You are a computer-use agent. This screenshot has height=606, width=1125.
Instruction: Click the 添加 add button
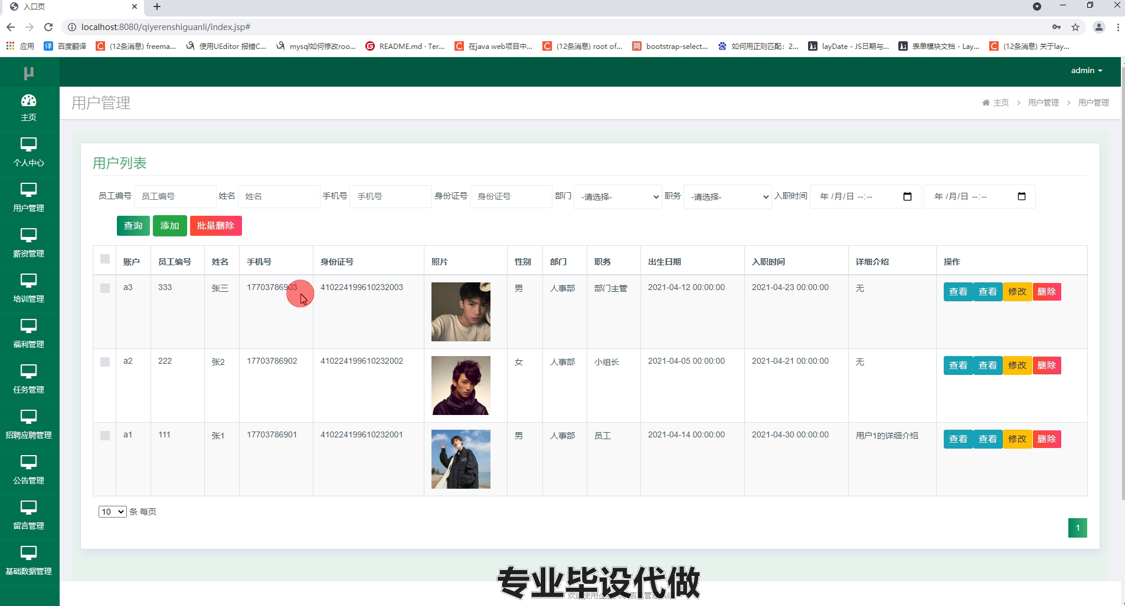pos(170,226)
